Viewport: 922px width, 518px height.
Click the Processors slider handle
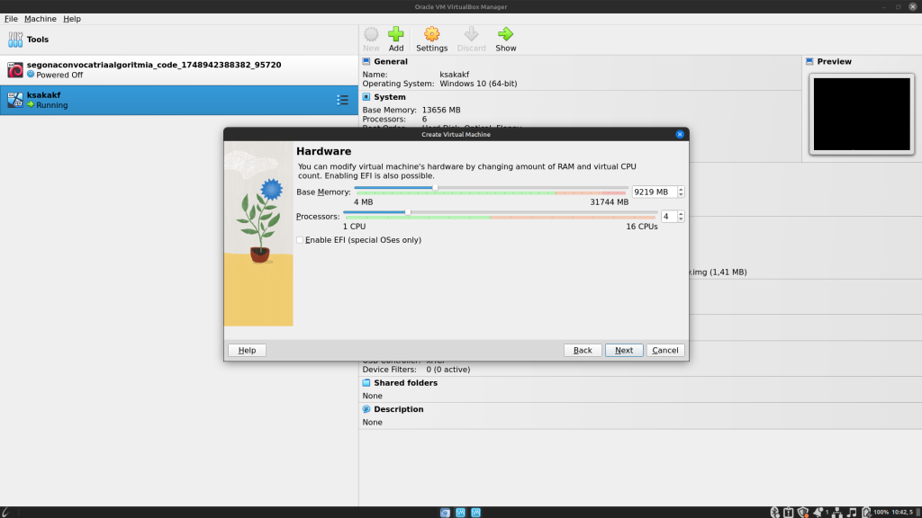click(408, 212)
